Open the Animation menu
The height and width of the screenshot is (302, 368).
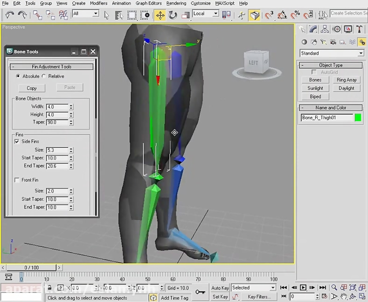[x=121, y=3]
